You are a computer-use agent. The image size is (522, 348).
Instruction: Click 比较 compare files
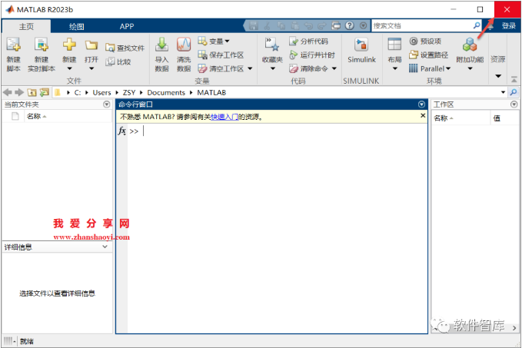click(x=118, y=61)
